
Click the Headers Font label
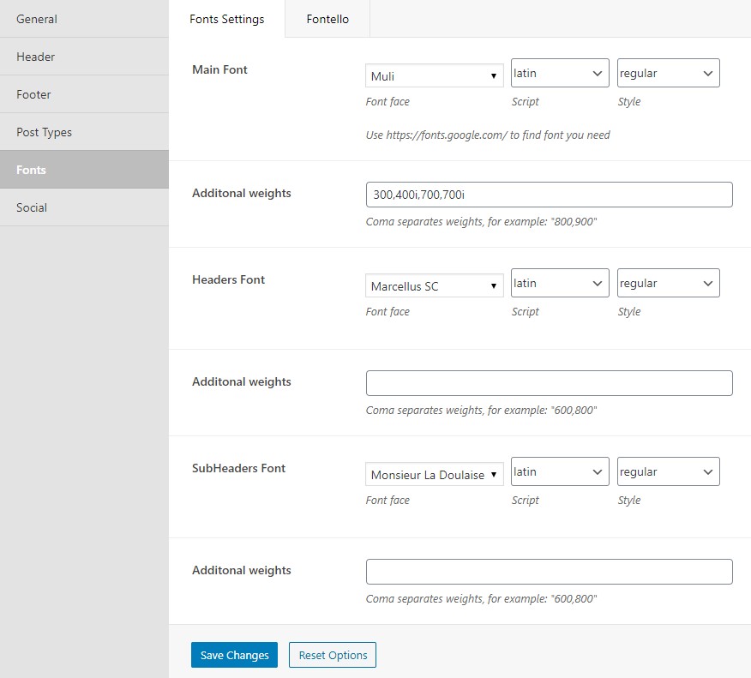pos(228,279)
